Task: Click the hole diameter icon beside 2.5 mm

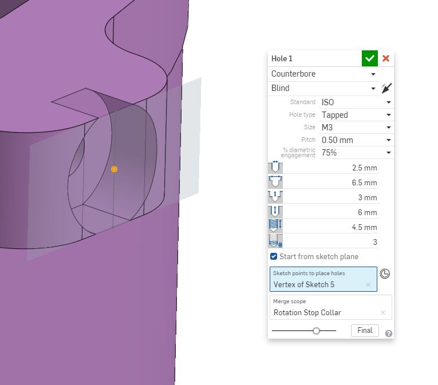Action: pyautogui.click(x=275, y=167)
